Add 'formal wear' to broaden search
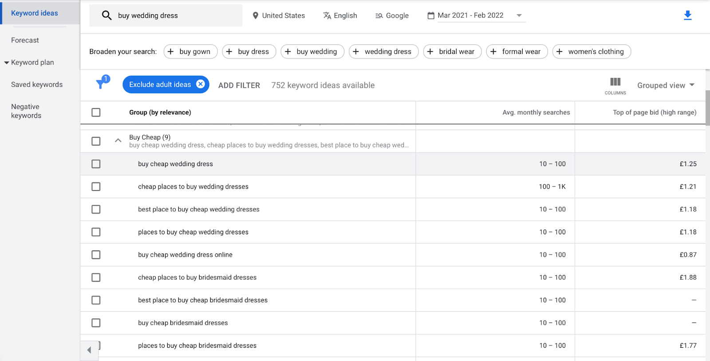Viewport: 710px width, 361px height. [517, 51]
